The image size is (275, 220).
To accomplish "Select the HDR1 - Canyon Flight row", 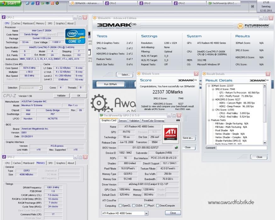I will click(237, 103).
